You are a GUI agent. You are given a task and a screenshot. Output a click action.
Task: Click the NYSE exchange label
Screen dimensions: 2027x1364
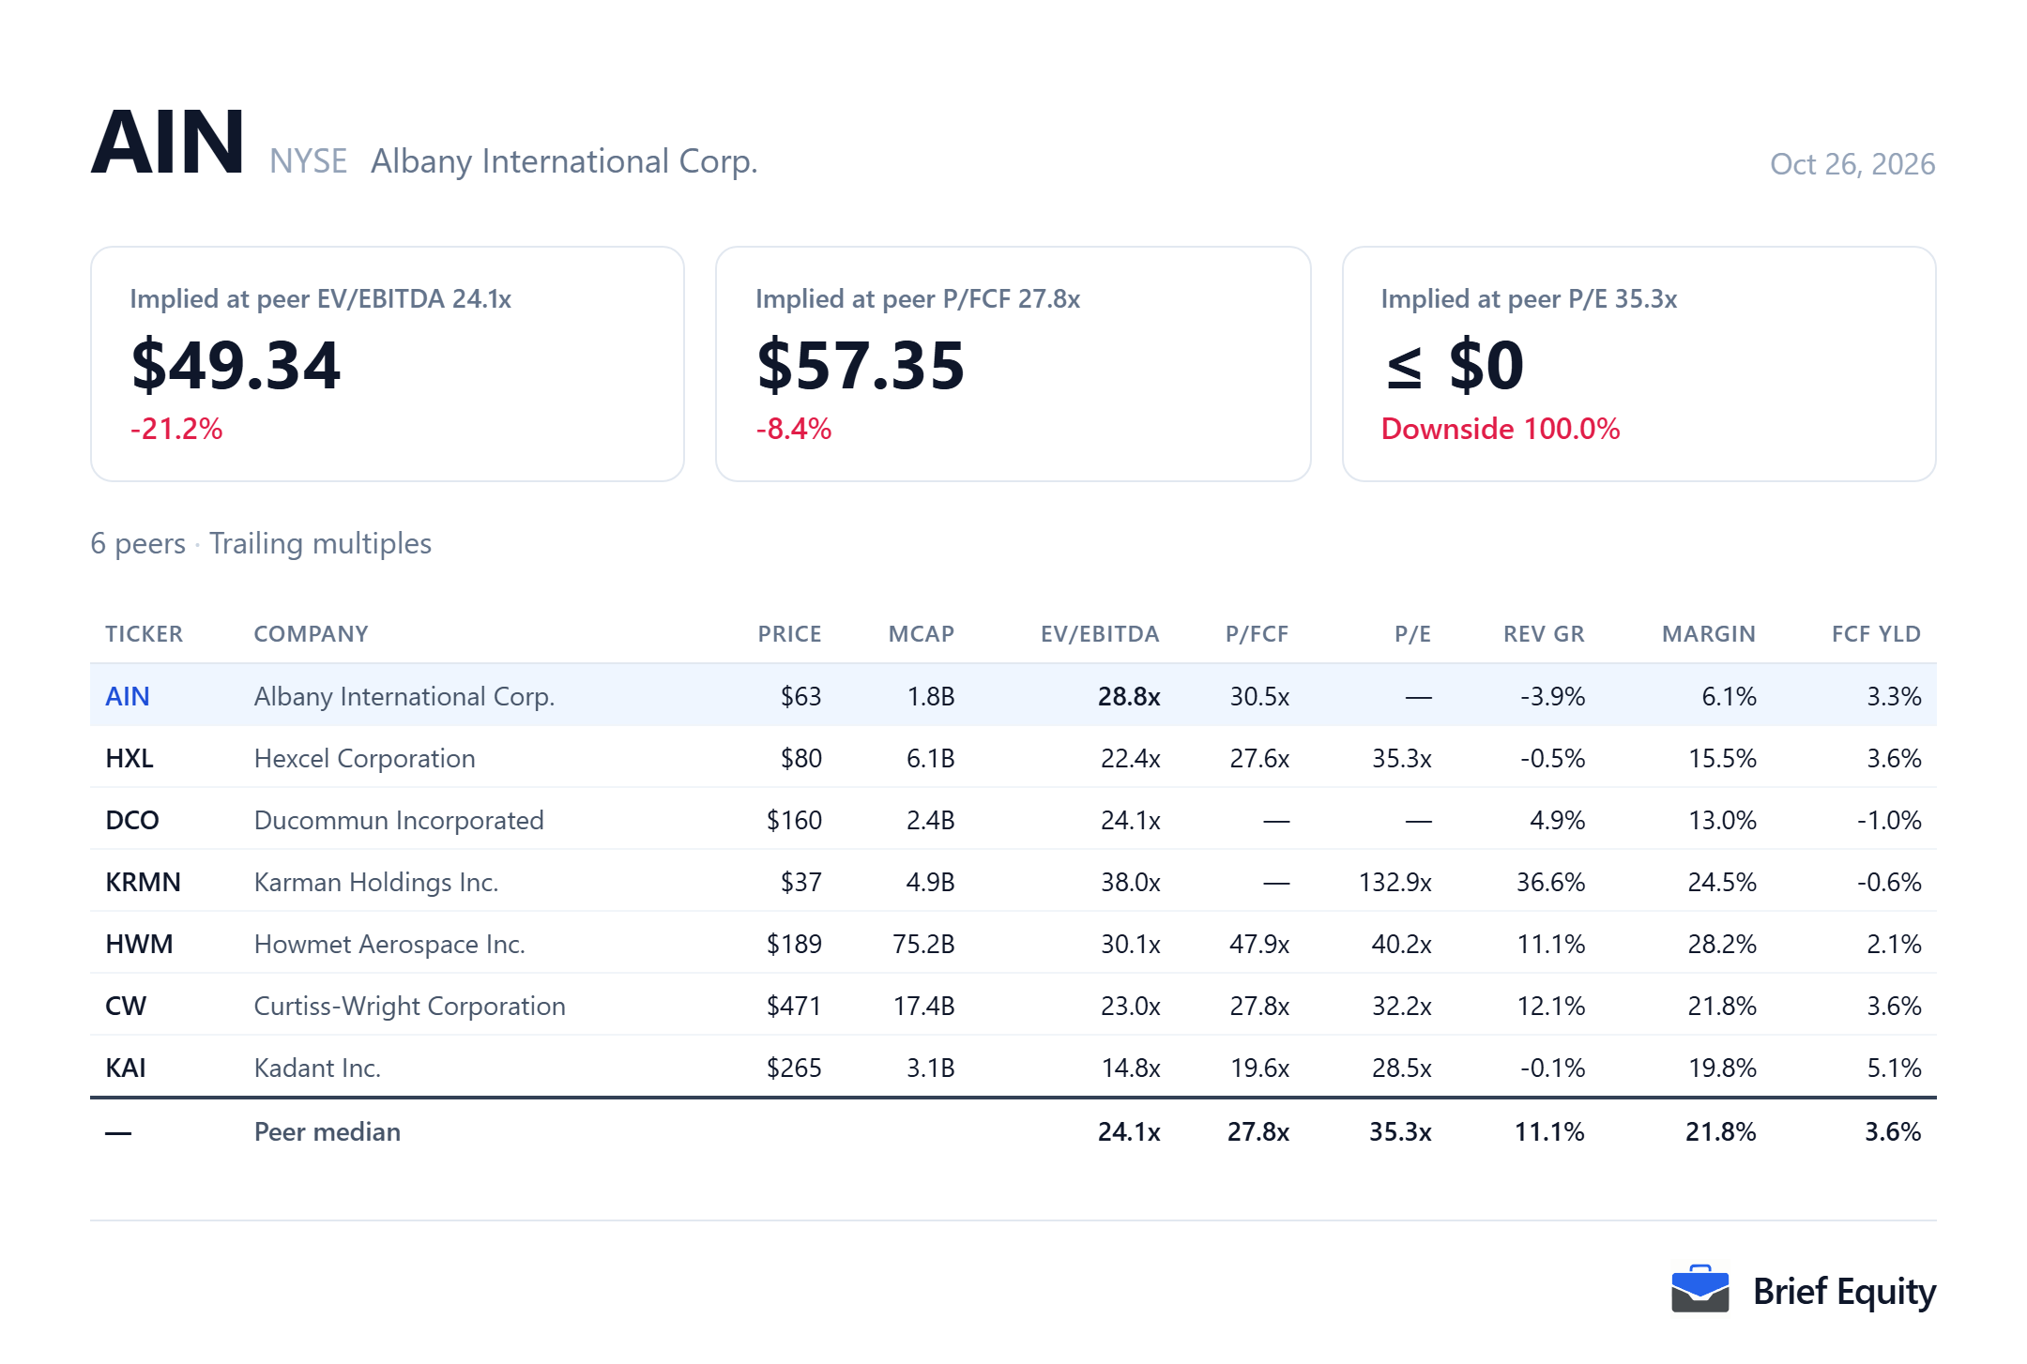click(x=308, y=161)
